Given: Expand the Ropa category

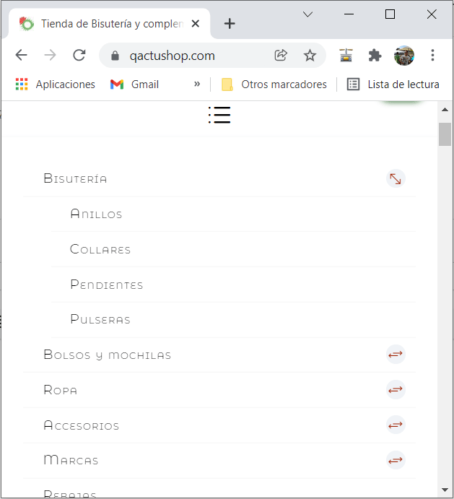Looking at the screenshot, I should click(396, 389).
